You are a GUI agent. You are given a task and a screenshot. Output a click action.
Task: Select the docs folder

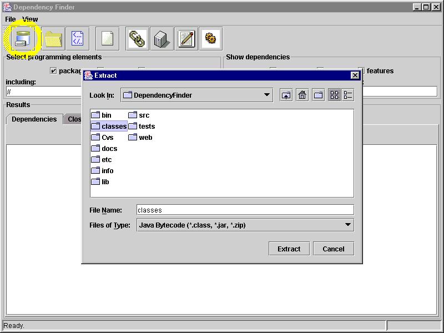coord(104,149)
